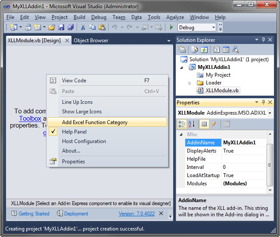Open the Build menu
Image resolution: width=280 pixels, height=237 pixels.
pyautogui.click(x=79, y=17)
